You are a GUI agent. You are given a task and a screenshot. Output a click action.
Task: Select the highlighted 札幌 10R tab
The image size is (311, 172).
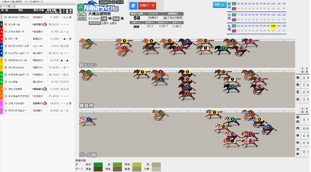[x=273, y=26]
